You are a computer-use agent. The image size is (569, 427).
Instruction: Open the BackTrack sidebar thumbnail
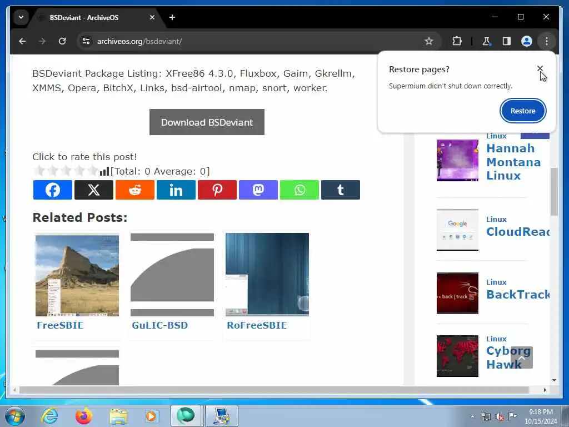pyautogui.click(x=458, y=293)
